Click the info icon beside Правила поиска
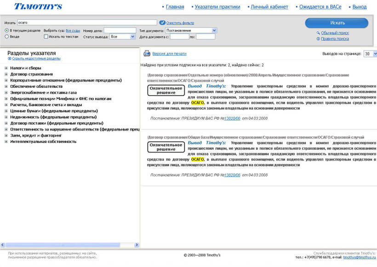 tap(318, 39)
